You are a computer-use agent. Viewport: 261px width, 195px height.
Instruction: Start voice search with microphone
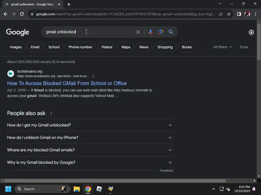point(150,32)
